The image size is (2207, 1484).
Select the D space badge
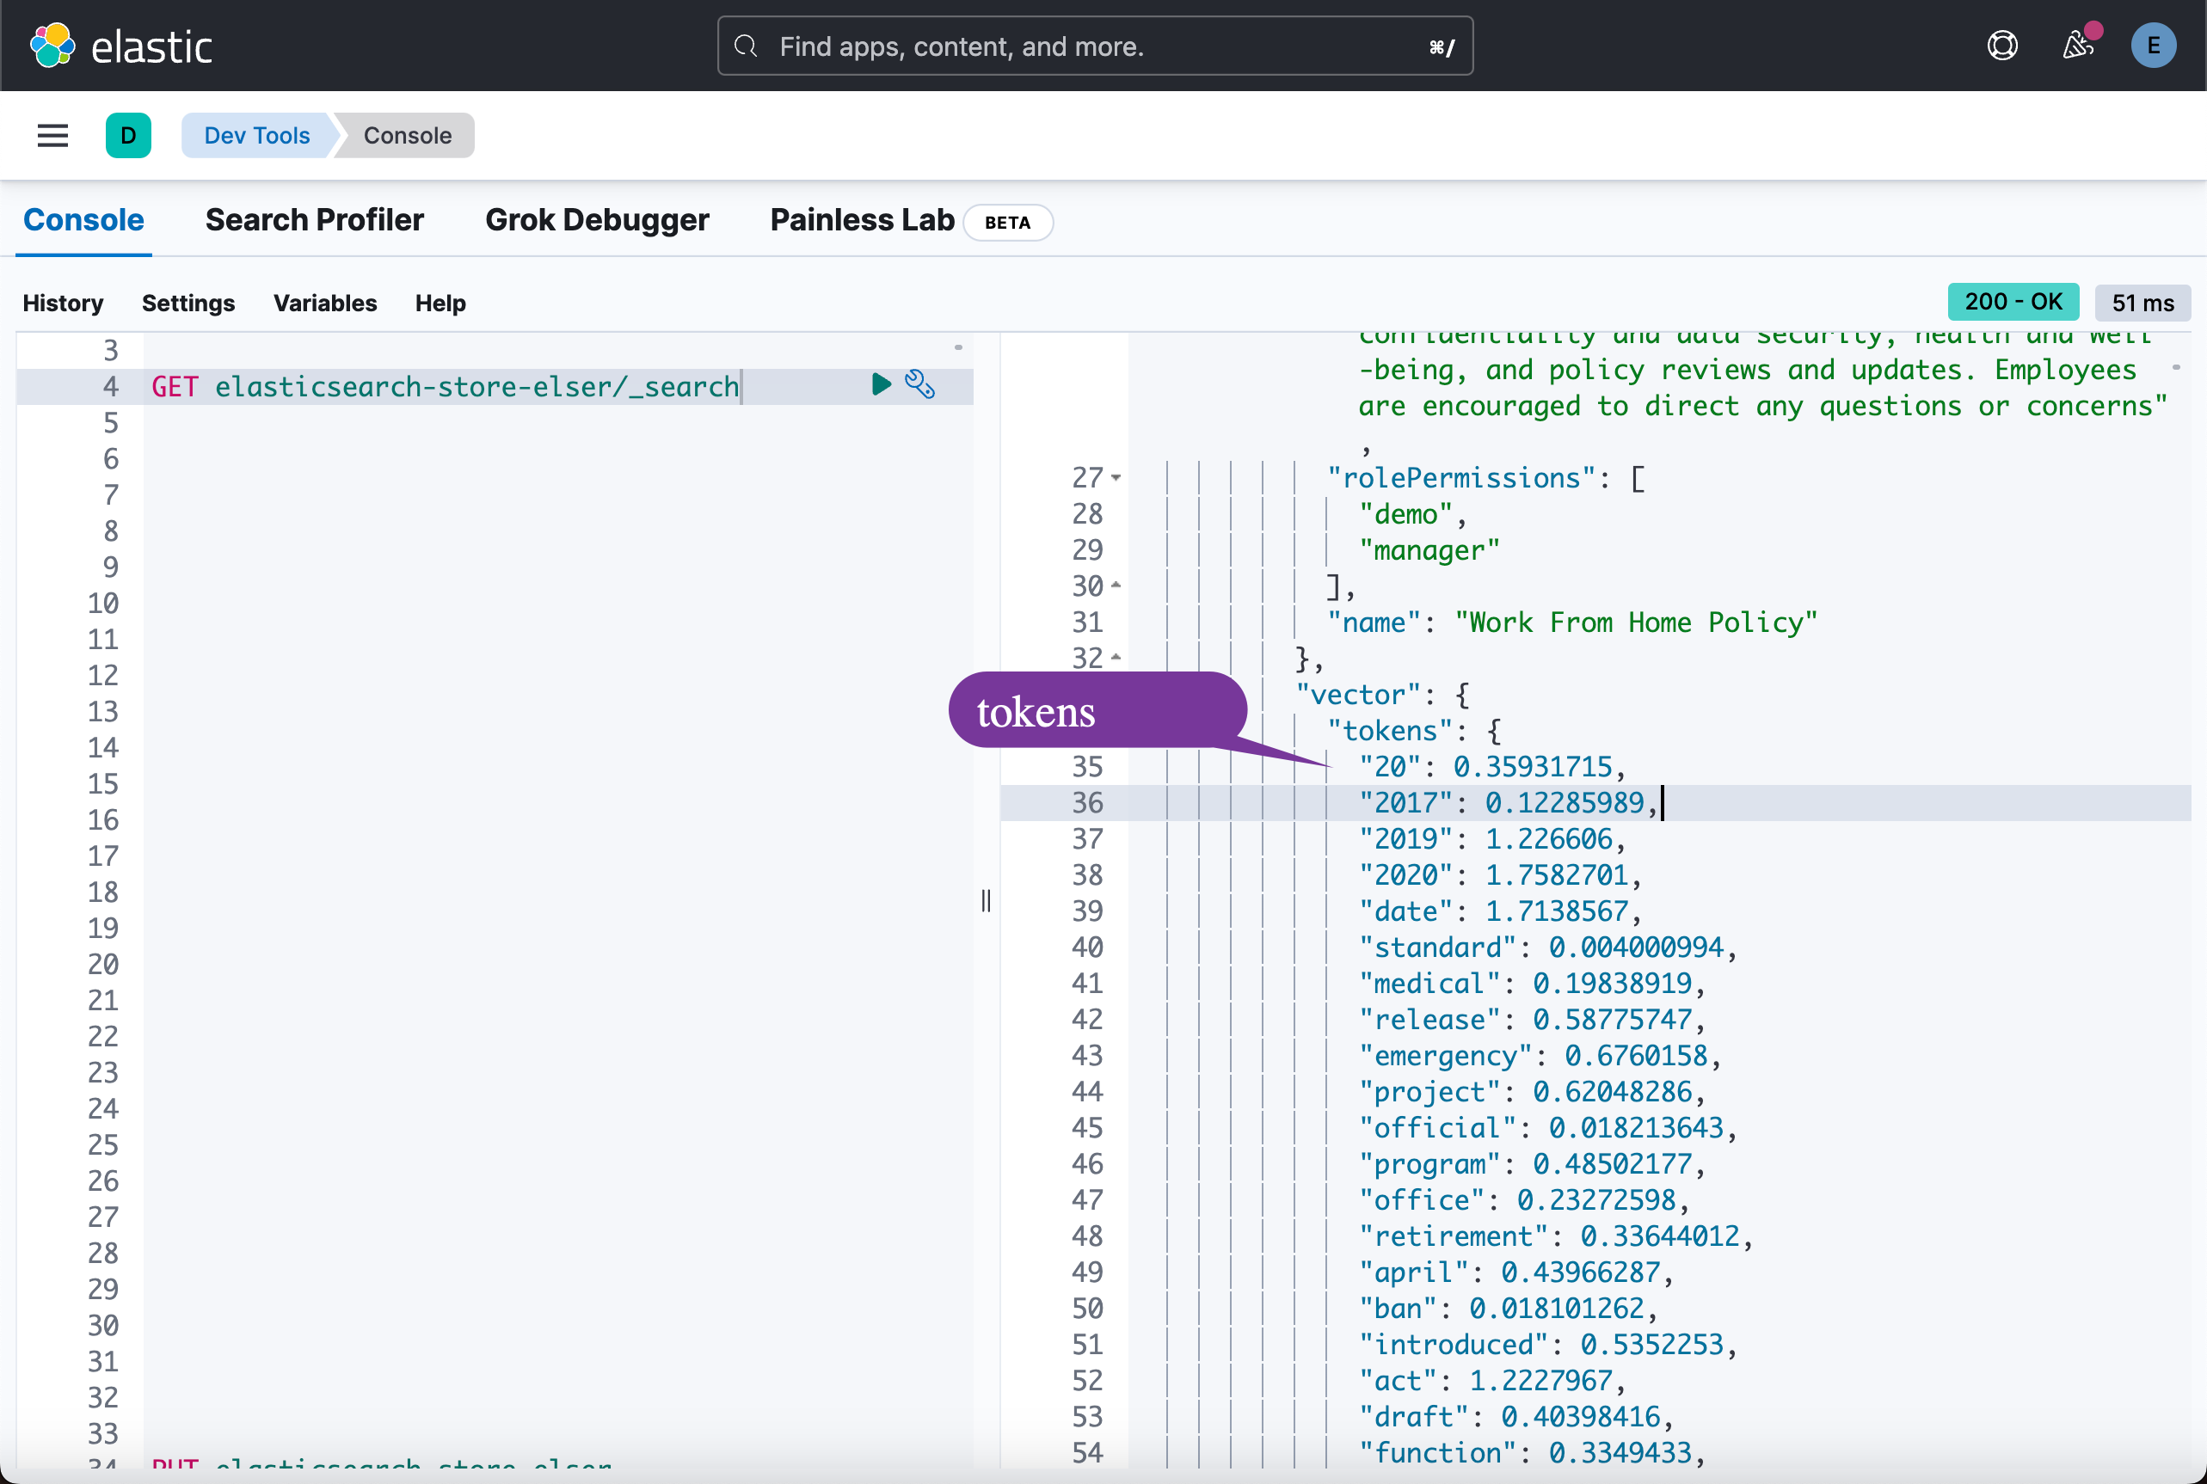pos(129,135)
